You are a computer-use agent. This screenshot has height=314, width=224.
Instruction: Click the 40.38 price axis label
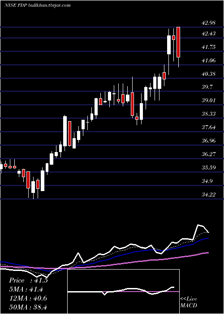coord(209,74)
